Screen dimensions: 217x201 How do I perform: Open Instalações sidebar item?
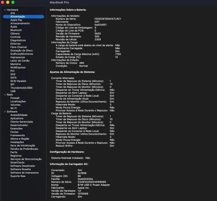tap(17, 142)
